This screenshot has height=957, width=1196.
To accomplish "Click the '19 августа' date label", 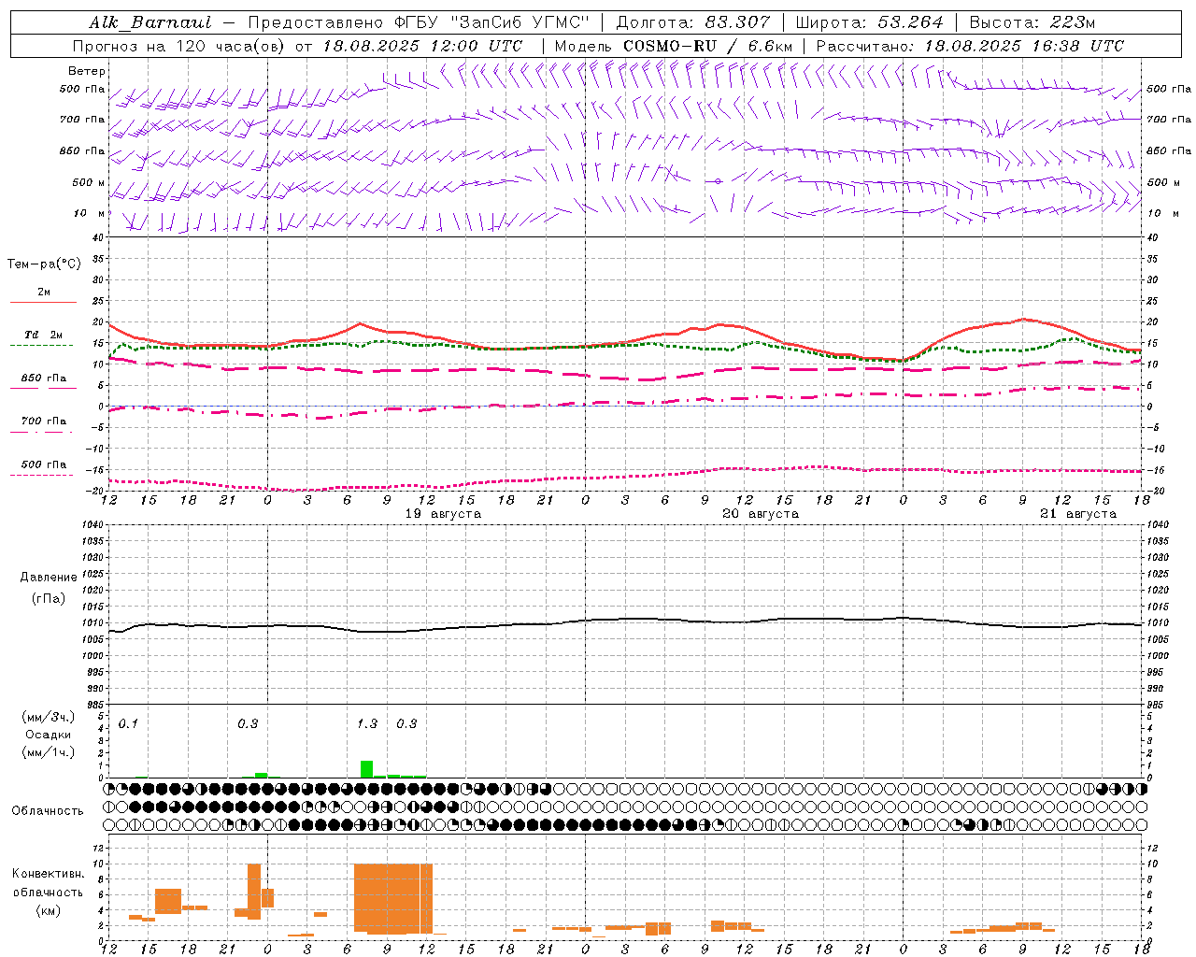I will click(443, 514).
